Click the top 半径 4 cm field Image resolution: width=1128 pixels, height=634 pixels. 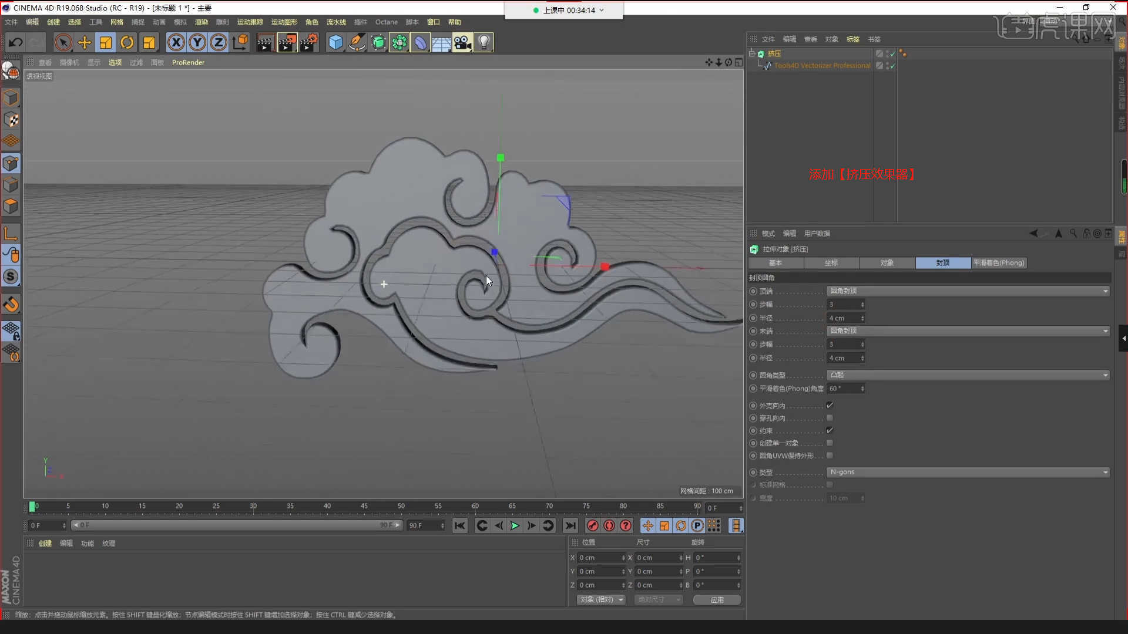tap(846, 318)
